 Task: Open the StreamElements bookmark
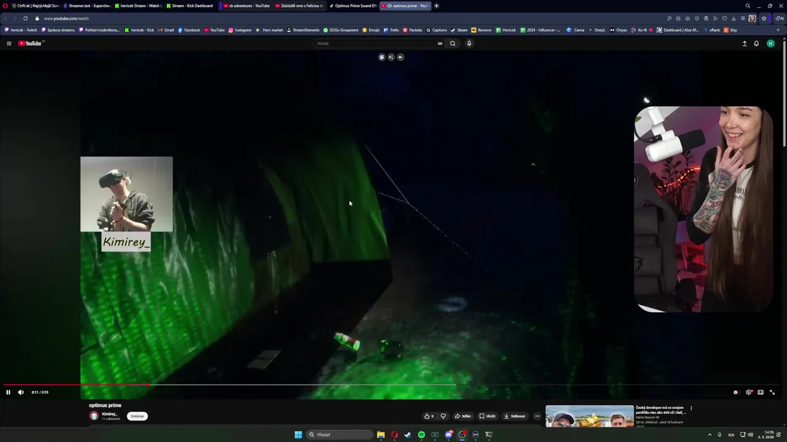pyautogui.click(x=303, y=30)
